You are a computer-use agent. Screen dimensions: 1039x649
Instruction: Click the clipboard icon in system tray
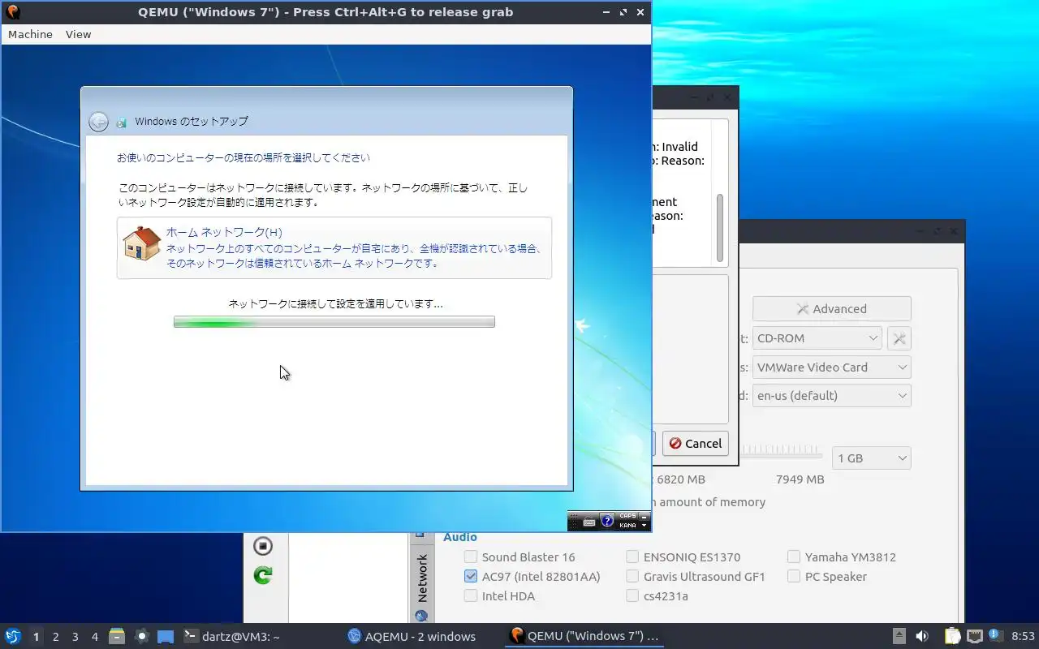(952, 636)
